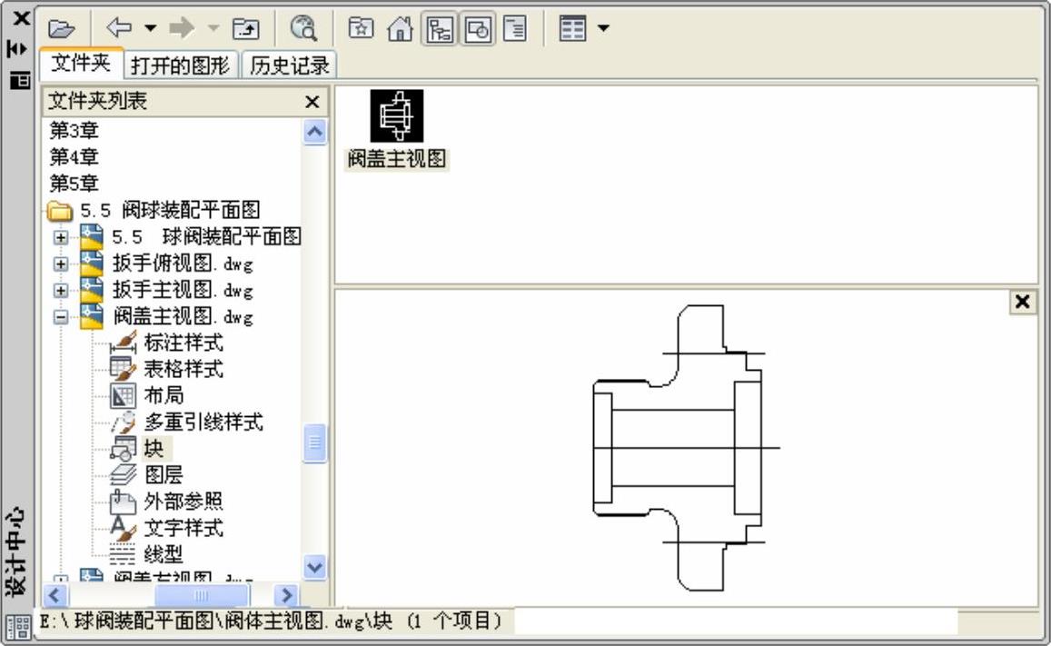
Task: Click the 块 blocks icon
Action: click(123, 448)
